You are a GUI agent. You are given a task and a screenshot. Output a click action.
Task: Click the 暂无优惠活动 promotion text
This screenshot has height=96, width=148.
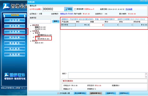[68, 81]
